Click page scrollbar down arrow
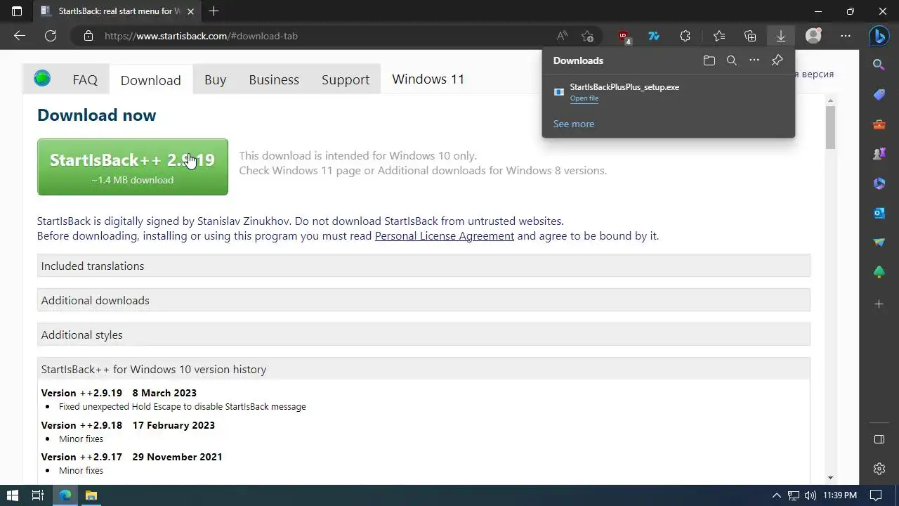This screenshot has height=506, width=899. (x=831, y=477)
